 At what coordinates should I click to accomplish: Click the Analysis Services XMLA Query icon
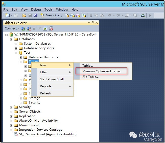pyautogui.click(x=84, y=16)
